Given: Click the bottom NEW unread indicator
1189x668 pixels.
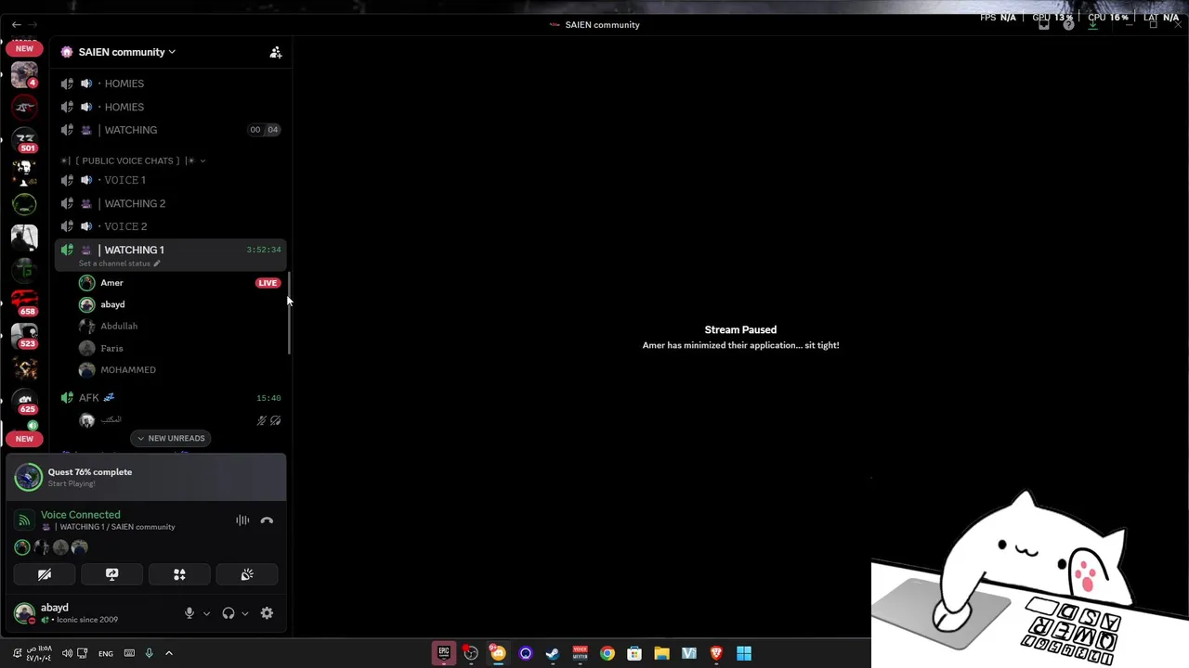Looking at the screenshot, I should tap(24, 438).
